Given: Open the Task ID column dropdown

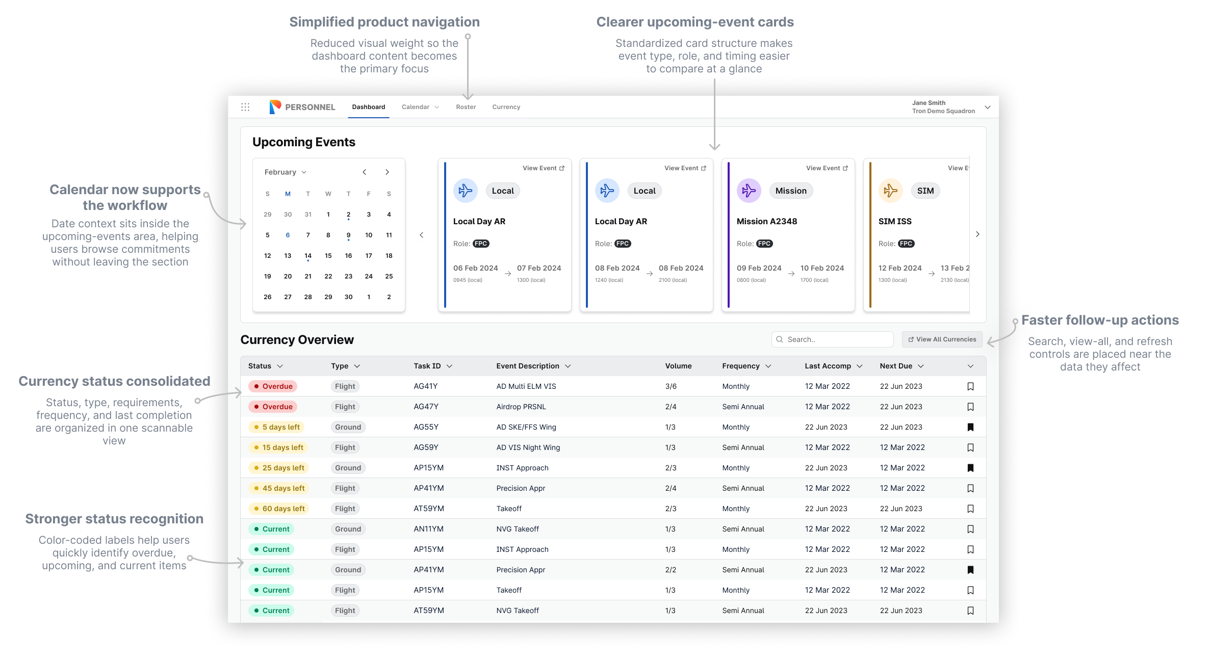Looking at the screenshot, I should click(449, 366).
